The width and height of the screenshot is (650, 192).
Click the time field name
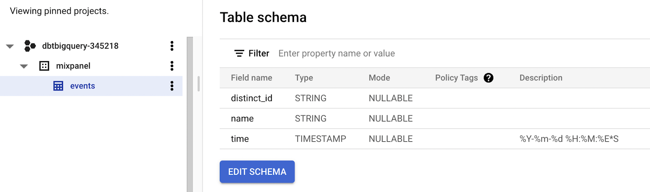pyautogui.click(x=240, y=139)
